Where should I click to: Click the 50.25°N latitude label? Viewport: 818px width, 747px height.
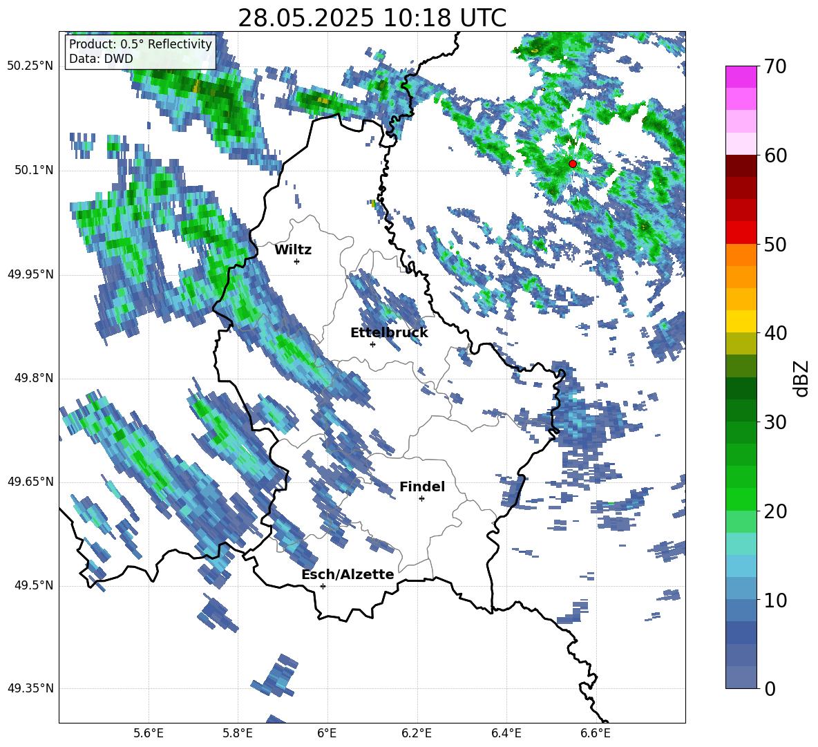30,66
